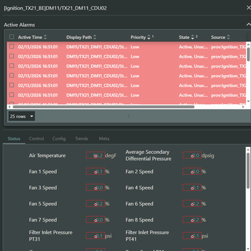Sort alarms by Active Time column arrows
The width and height of the screenshot is (251, 251).
(x=45, y=37)
